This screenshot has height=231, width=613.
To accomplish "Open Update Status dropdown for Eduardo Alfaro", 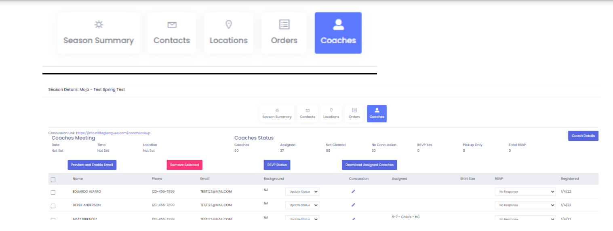I will pyautogui.click(x=302, y=192).
